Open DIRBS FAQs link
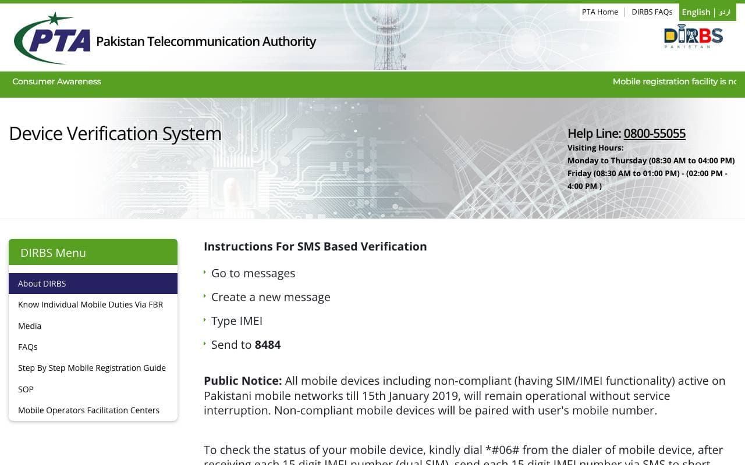745x465 pixels. pyautogui.click(x=652, y=12)
